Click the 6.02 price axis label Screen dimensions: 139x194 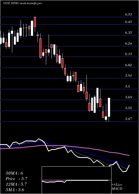tap(128, 65)
